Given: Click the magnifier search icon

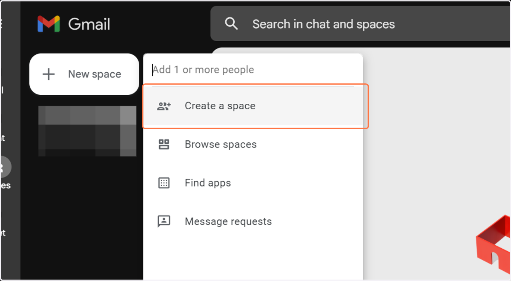Looking at the screenshot, I should pos(231,24).
